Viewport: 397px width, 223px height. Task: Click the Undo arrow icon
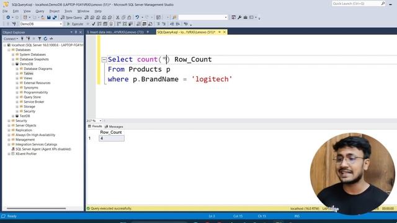(137, 17)
